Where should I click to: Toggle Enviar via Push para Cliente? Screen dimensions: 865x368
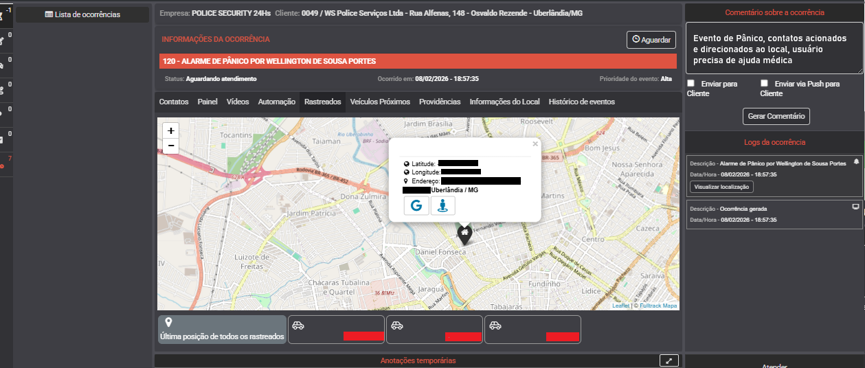click(x=764, y=84)
